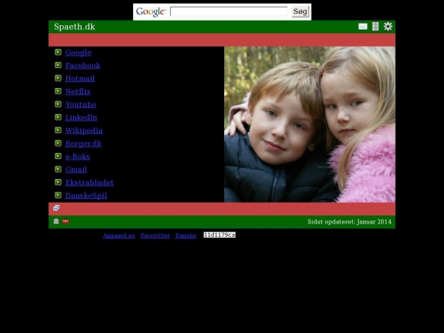Click the green arrow icon beside Google
Viewport: 444px width, 333px height.
(x=58, y=53)
